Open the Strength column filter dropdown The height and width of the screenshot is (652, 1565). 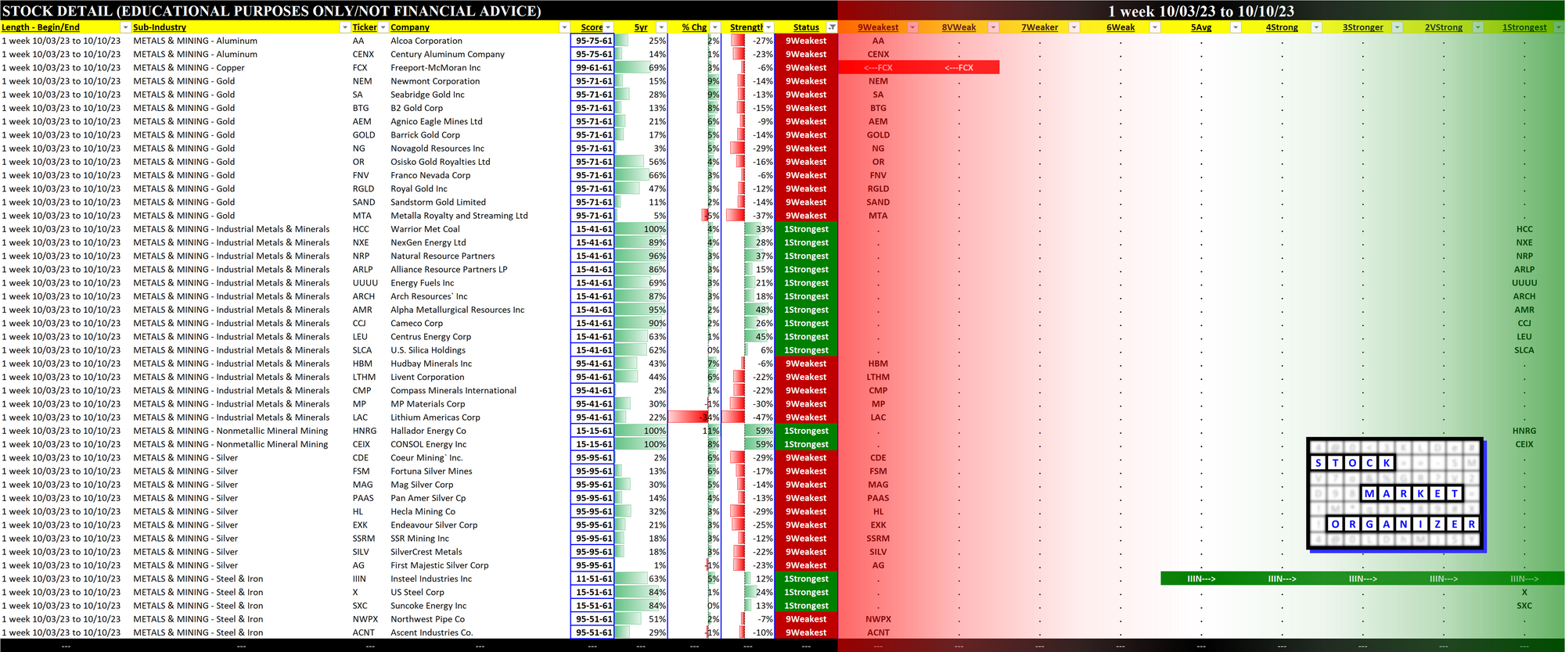[x=768, y=27]
